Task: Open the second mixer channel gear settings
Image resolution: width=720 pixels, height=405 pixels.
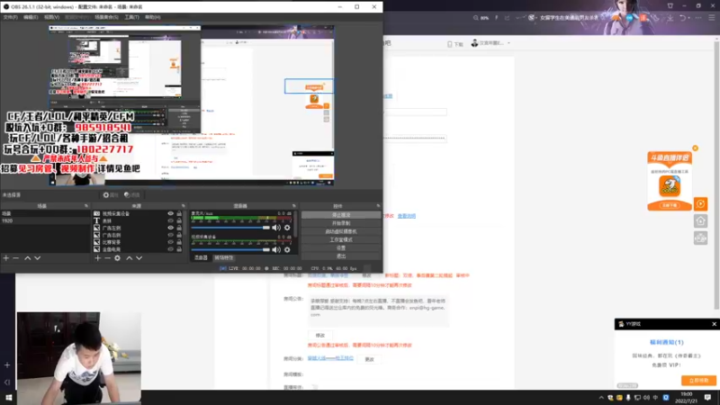Action: tap(287, 250)
